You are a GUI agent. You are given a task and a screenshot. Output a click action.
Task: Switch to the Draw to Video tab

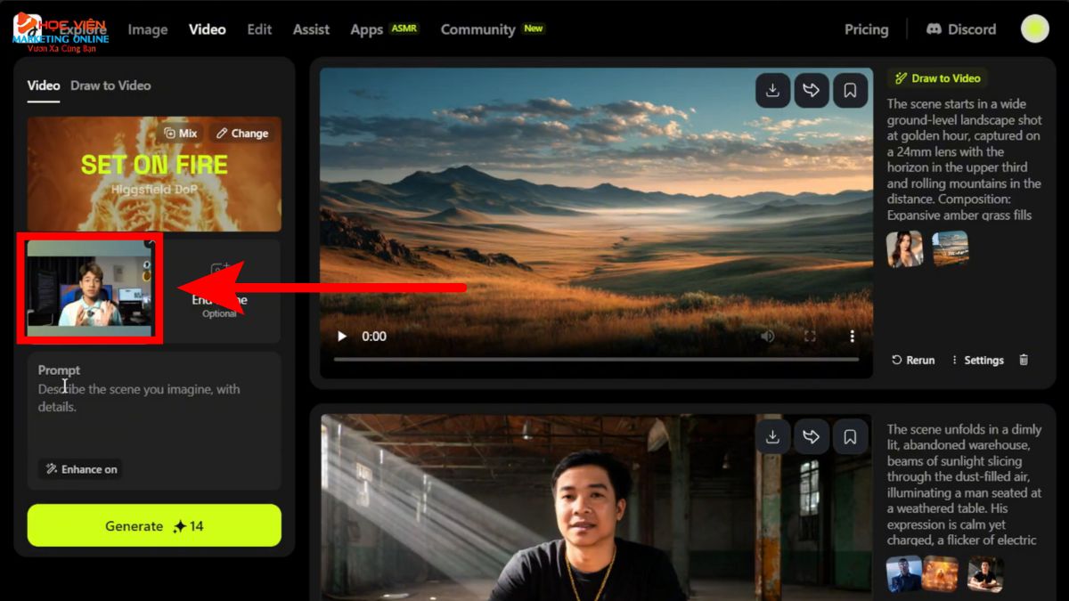click(x=110, y=85)
